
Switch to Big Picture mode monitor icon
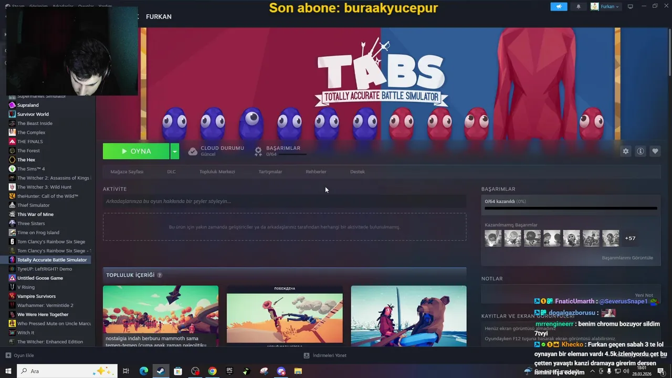coord(631,6)
